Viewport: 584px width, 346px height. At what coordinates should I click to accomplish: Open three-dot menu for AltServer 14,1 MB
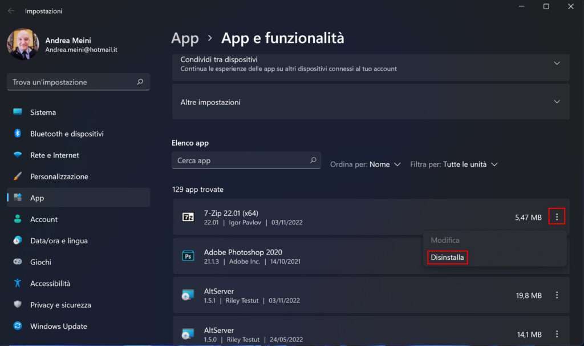click(x=557, y=334)
